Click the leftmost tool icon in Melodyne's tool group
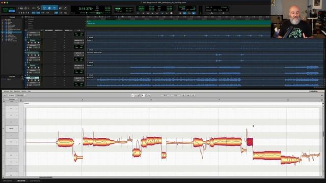 [133, 96]
